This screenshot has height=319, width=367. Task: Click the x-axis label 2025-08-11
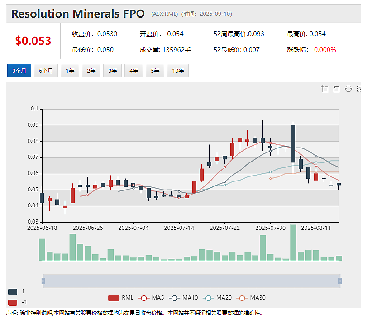tap(316, 228)
